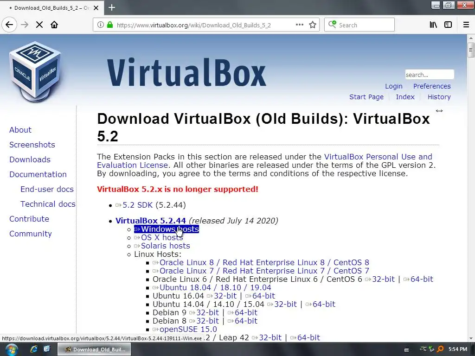Bookmark this page with the star icon
475x356 pixels.
[313, 25]
